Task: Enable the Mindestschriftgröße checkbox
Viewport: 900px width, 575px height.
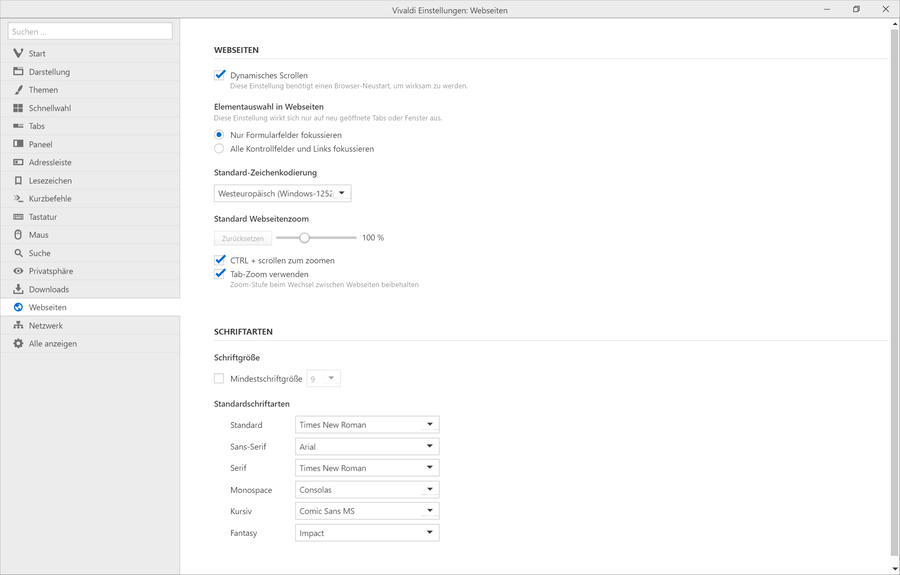Action: [219, 378]
